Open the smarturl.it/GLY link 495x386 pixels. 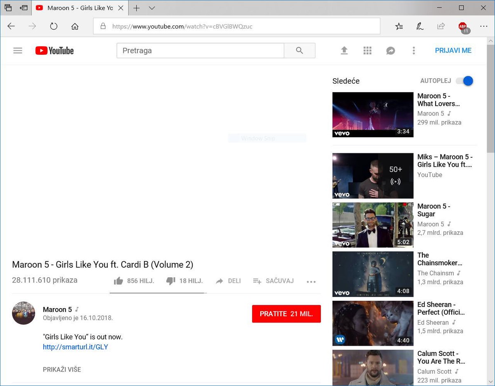(75, 347)
